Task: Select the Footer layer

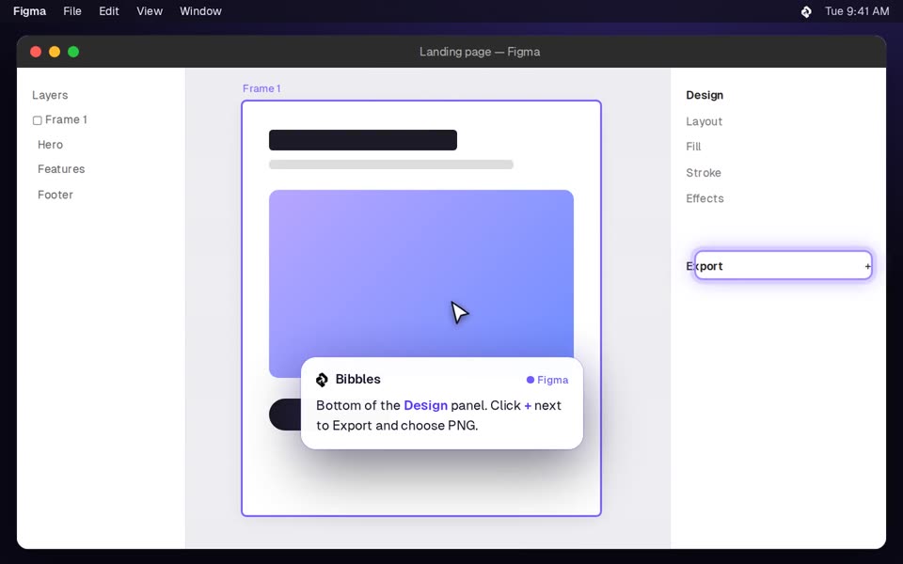Action: tap(55, 195)
